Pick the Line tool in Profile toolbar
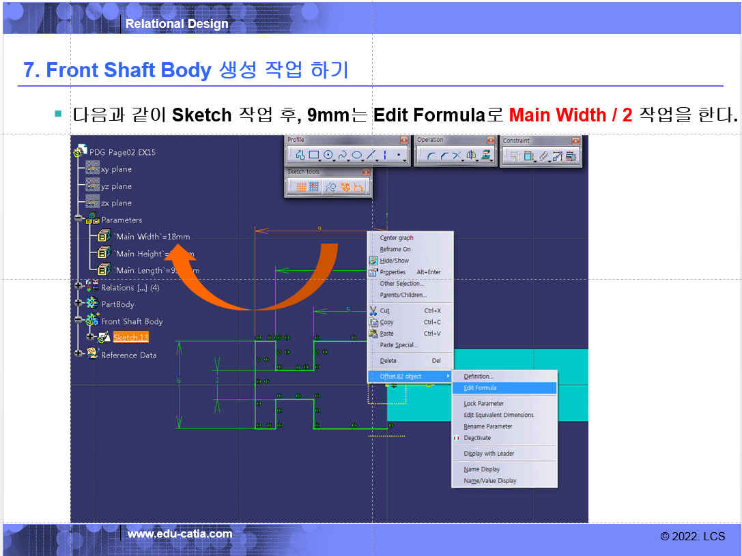This screenshot has width=742, height=556. (371, 156)
